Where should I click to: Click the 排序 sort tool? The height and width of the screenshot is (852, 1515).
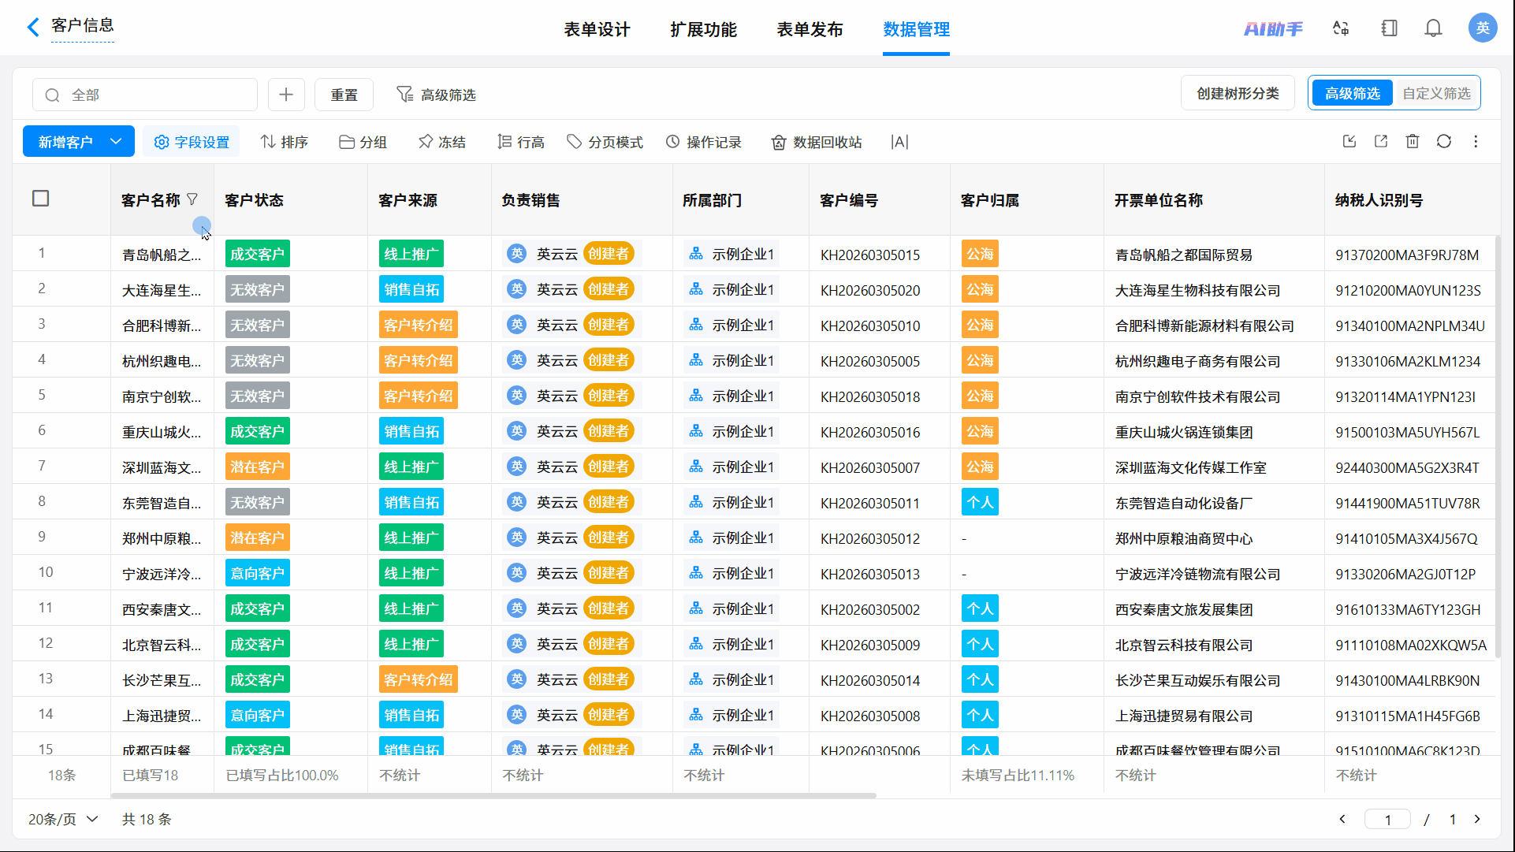(284, 142)
